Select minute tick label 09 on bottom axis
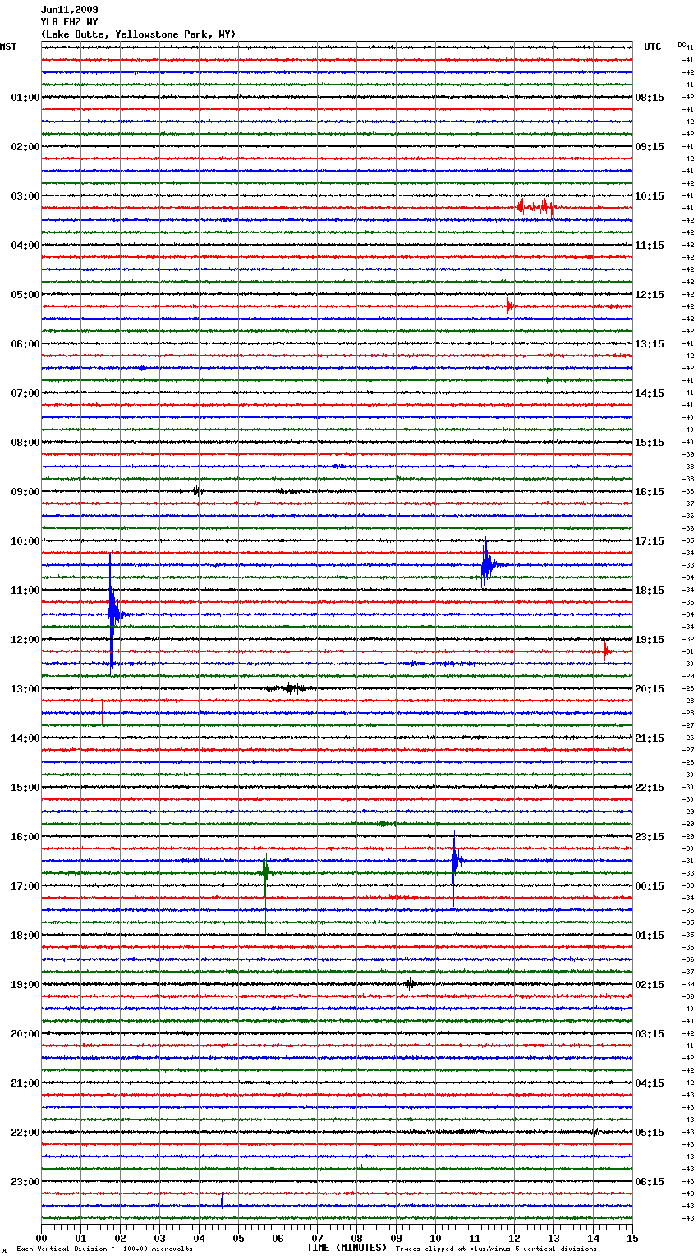 [396, 1238]
